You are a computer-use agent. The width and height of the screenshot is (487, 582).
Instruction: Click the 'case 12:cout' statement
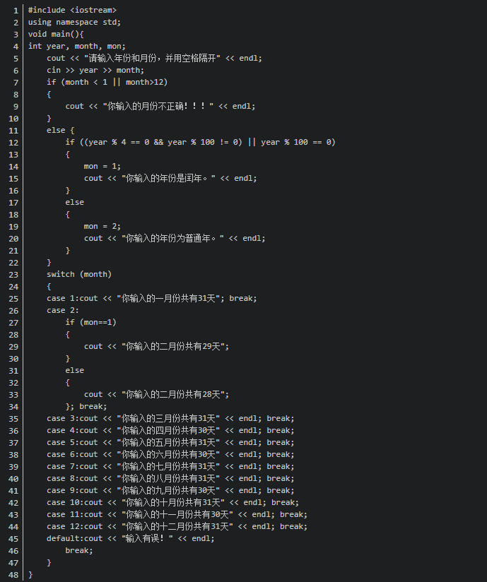(177, 526)
